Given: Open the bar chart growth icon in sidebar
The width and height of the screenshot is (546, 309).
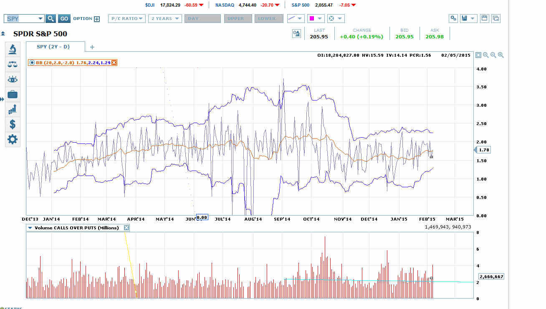Looking at the screenshot, I should pos(13,109).
